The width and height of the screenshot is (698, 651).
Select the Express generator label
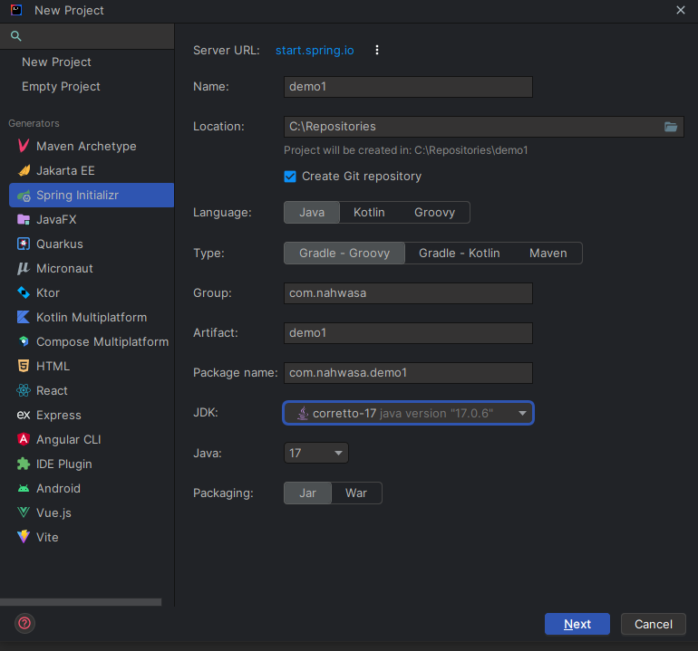(x=59, y=416)
